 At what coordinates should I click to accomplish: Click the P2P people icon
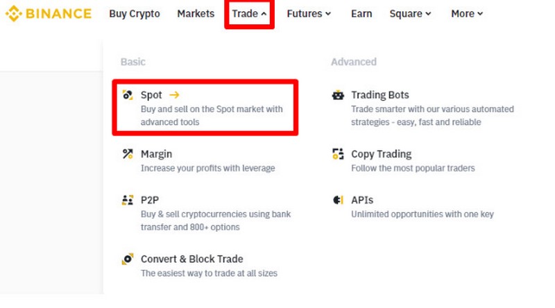128,200
